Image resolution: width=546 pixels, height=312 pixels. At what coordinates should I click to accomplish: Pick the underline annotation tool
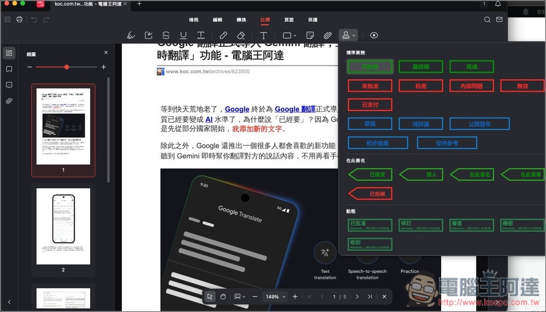pyautogui.click(x=183, y=35)
